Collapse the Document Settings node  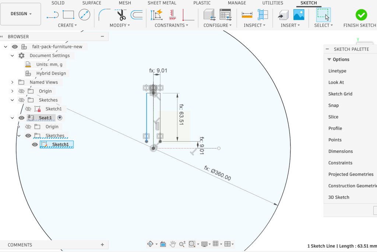pyautogui.click(x=12, y=56)
